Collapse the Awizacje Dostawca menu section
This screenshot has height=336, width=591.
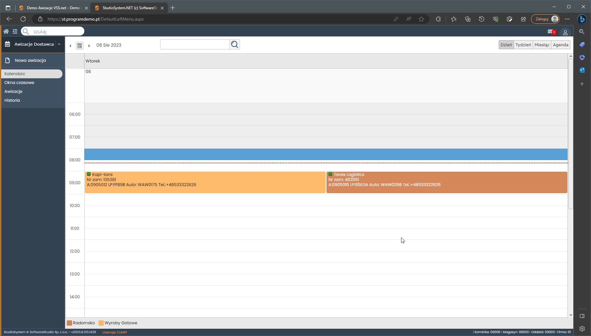click(x=59, y=44)
